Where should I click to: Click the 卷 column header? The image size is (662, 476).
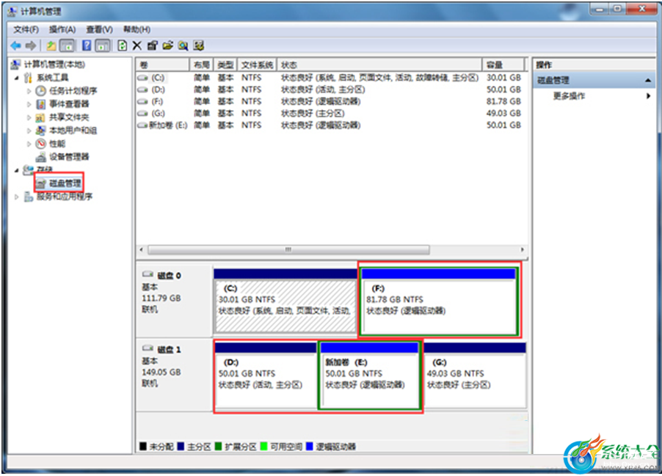(162, 65)
